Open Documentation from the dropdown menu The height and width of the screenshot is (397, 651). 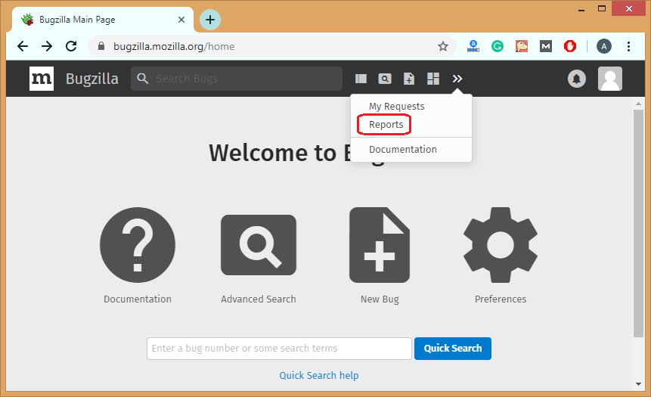tap(403, 149)
